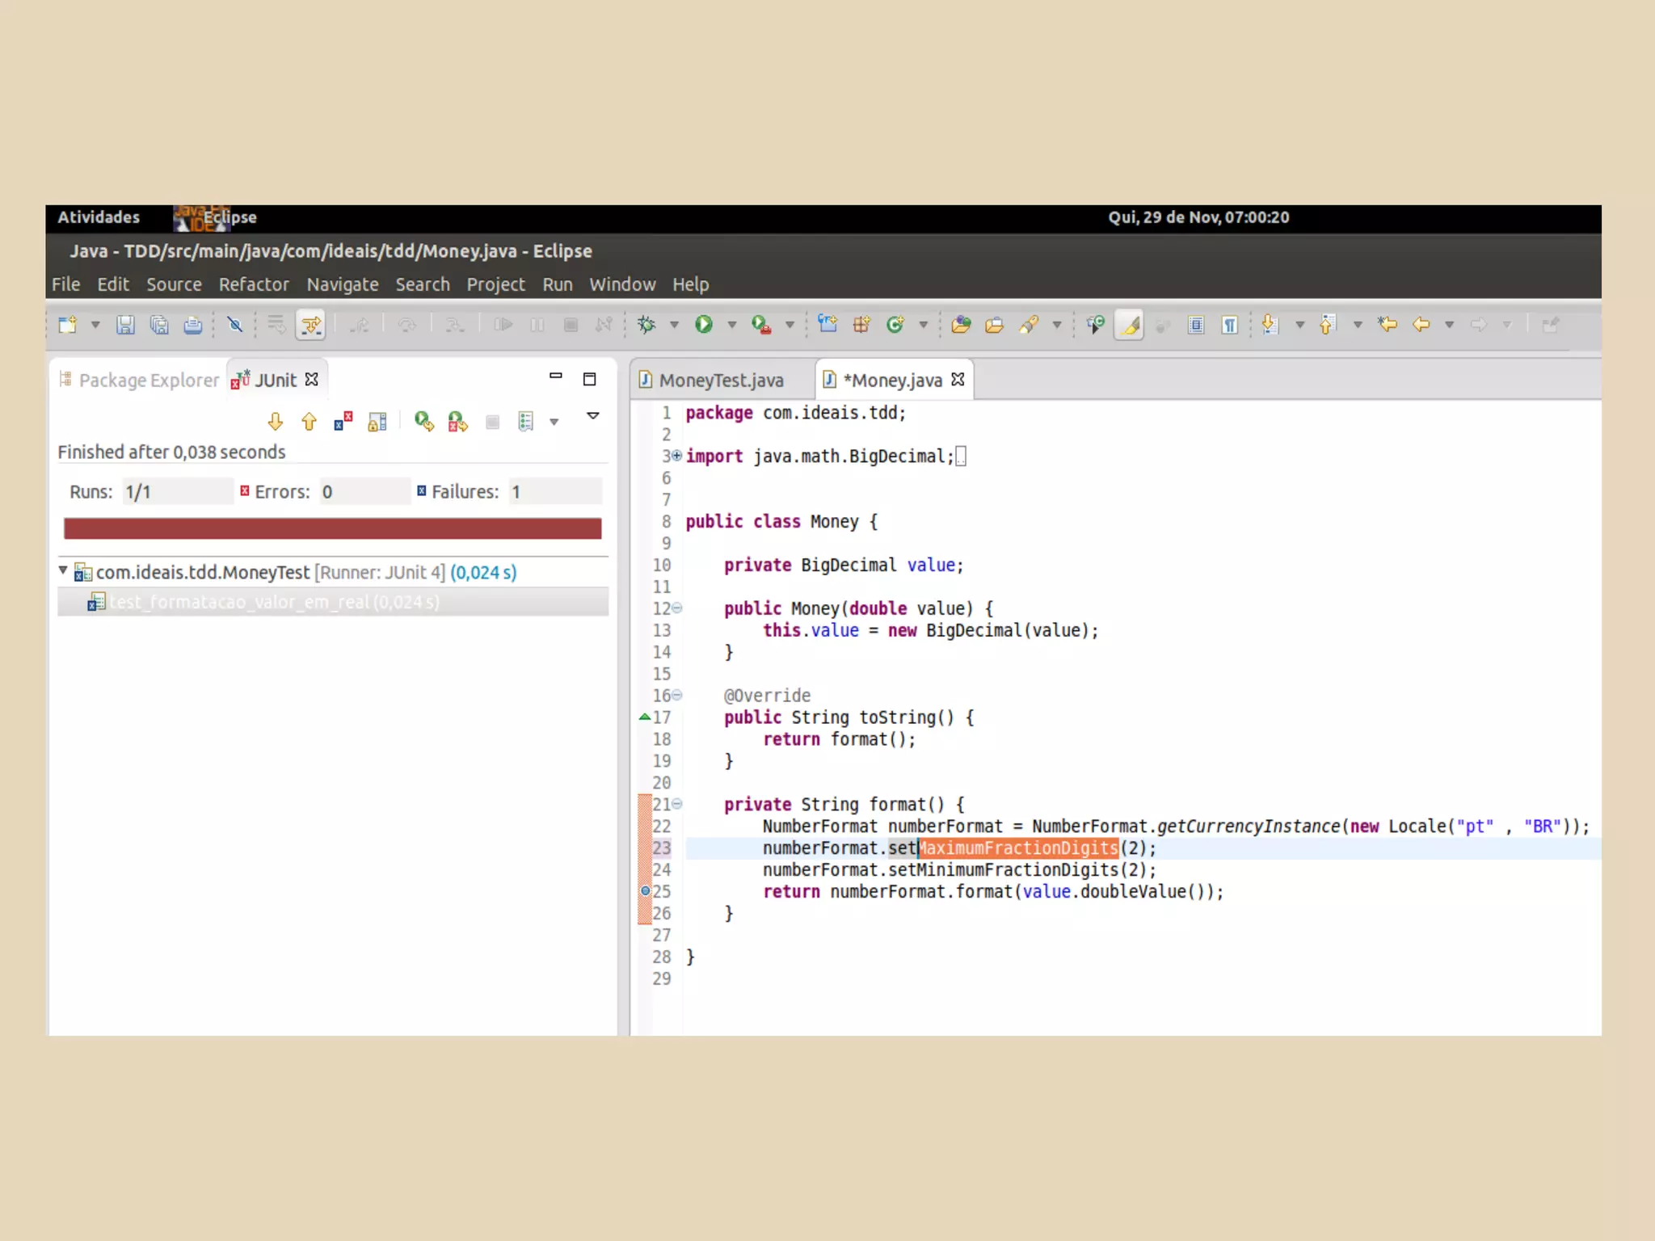The image size is (1655, 1241).
Task: Click the red JUnit progress bar
Action: click(x=332, y=528)
